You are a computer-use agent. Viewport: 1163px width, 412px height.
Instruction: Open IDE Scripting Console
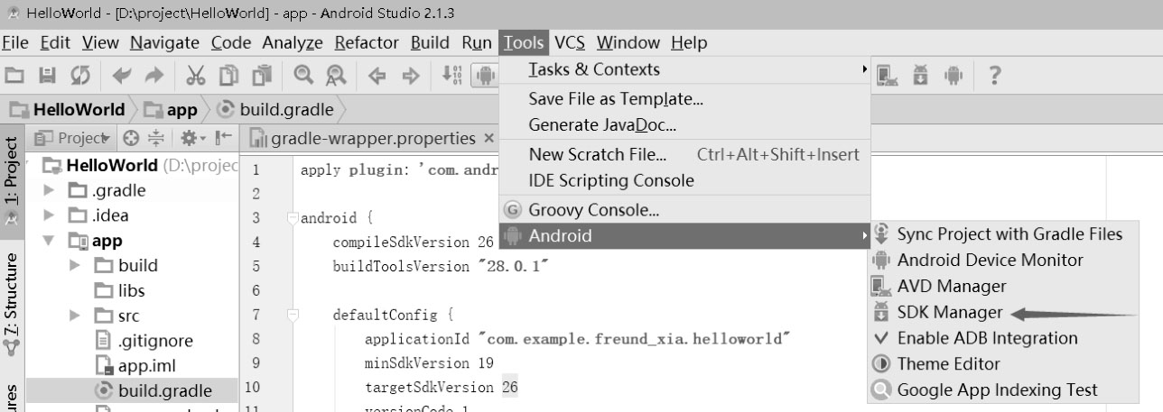point(685,180)
